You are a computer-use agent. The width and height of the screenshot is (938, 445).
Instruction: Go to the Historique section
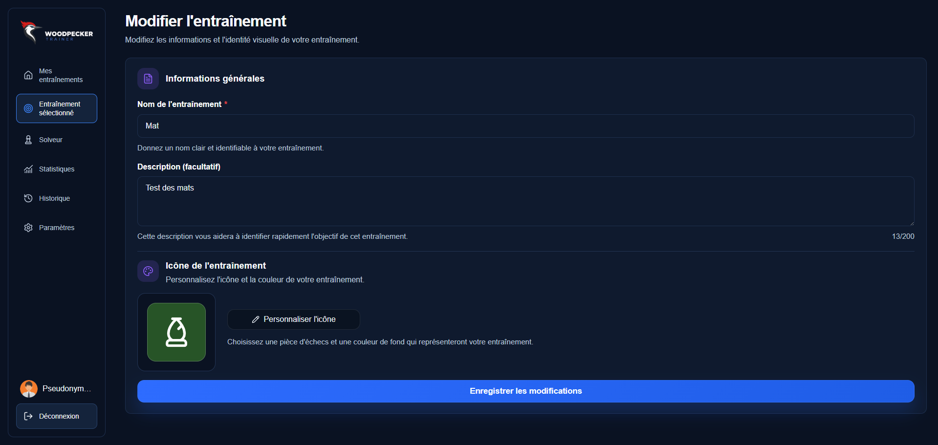coord(57,198)
